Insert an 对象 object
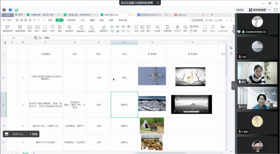 [193, 31]
